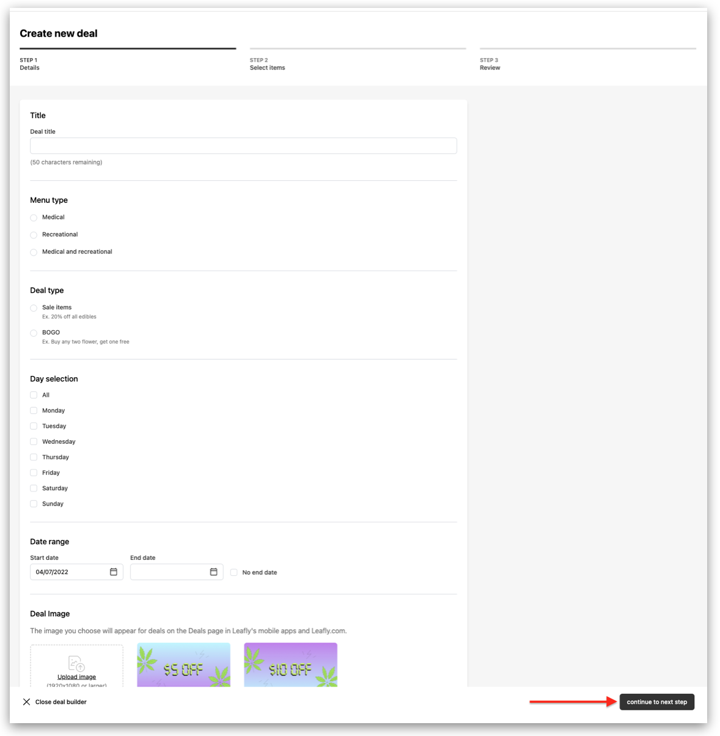Check the Tuesday checkbox

34,426
